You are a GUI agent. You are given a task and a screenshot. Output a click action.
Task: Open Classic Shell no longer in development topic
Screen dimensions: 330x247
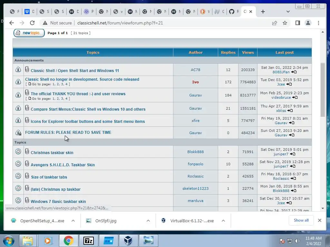pyautogui.click(x=82, y=79)
